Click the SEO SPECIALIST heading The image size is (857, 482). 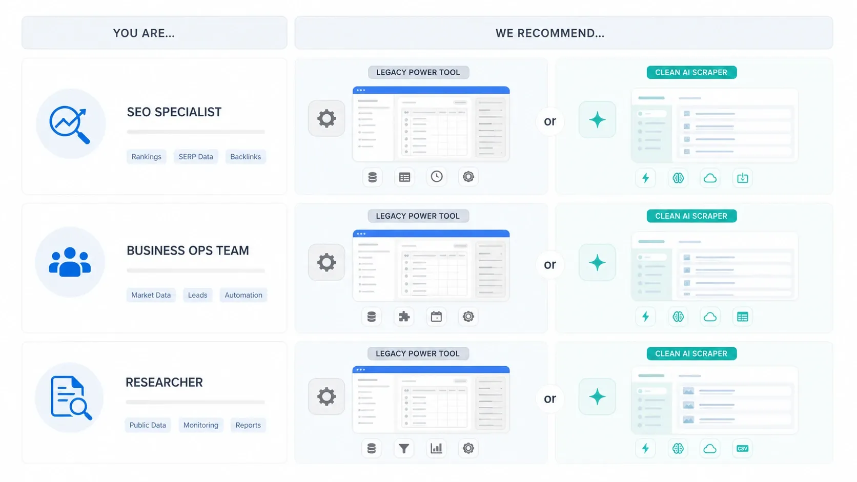(174, 112)
